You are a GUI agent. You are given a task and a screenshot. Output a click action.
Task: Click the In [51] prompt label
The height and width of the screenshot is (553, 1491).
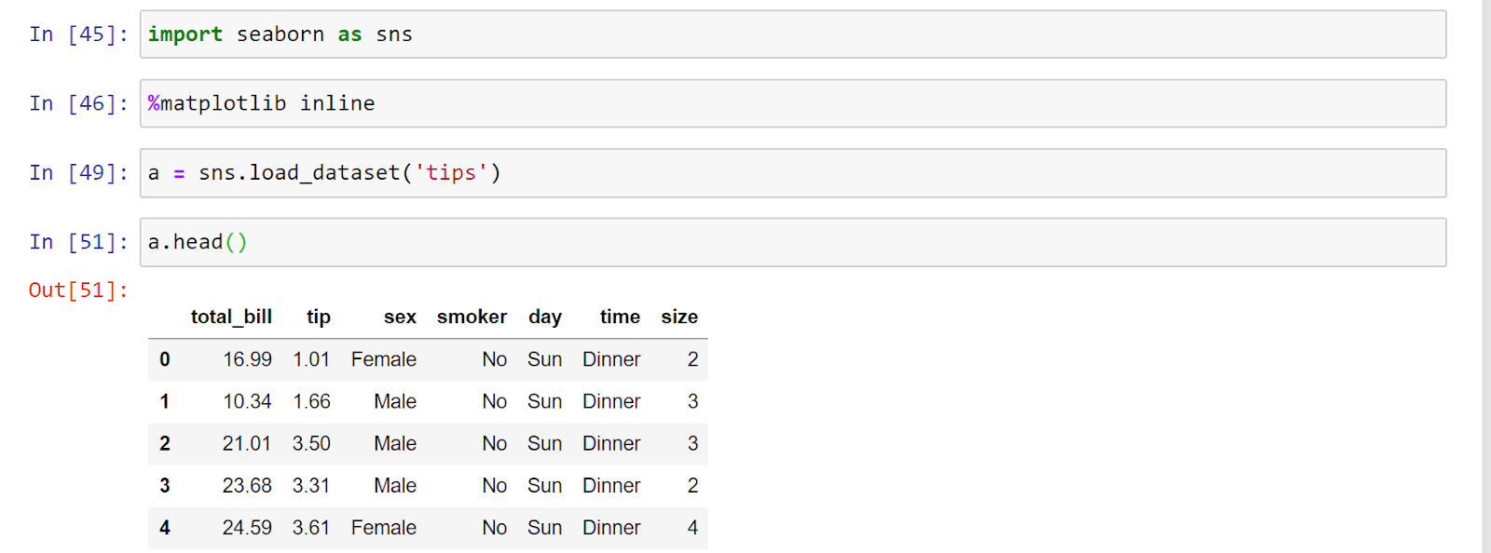79,242
